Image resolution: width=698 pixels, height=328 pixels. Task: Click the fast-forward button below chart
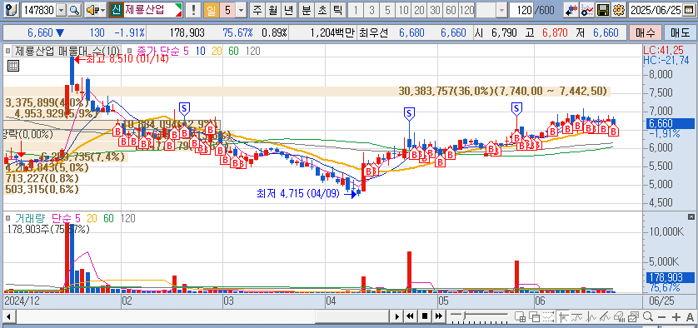pyautogui.click(x=438, y=316)
